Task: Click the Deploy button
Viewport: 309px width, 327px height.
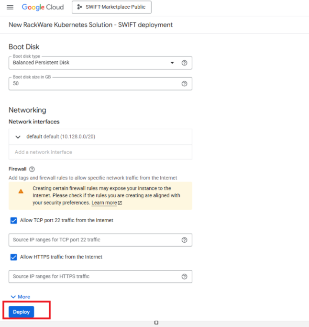Action: pos(21,312)
